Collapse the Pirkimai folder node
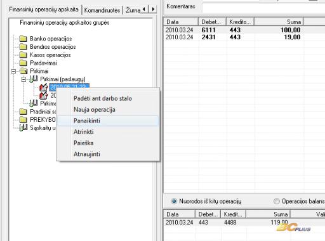 (x=13, y=71)
